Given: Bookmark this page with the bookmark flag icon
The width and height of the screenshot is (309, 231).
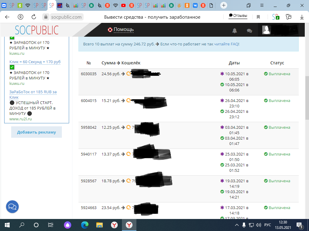Looking at the screenshot, I should coord(258,17).
